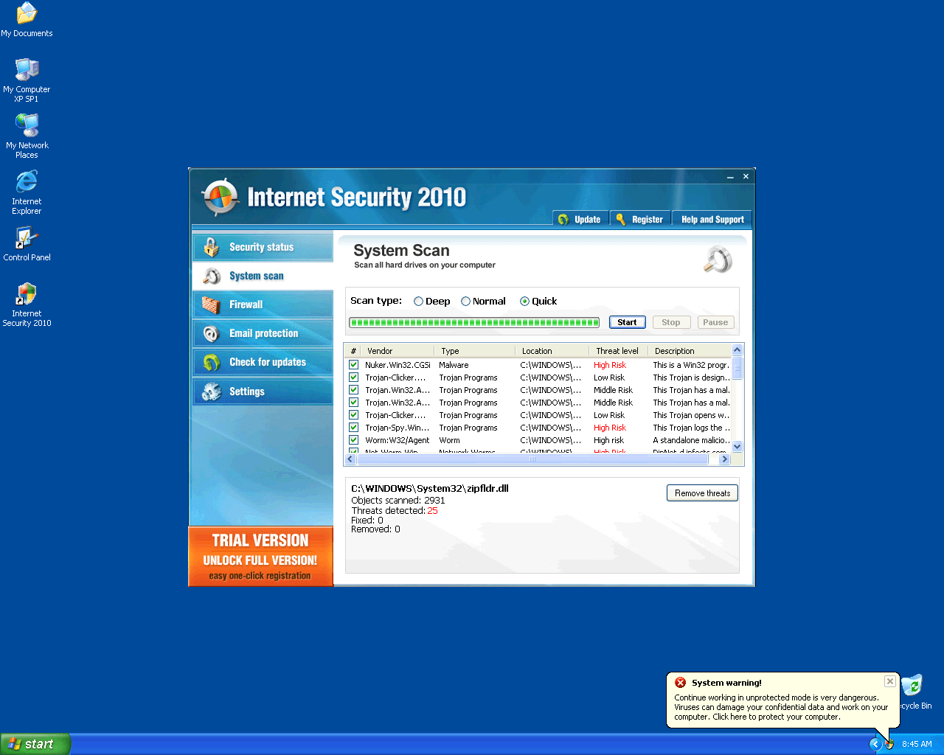Click the Unlock Full Version trial banner

pos(261,557)
